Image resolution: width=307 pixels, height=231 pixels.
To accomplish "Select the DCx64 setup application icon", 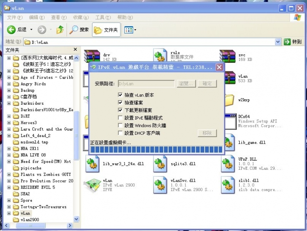I will coord(231,122).
